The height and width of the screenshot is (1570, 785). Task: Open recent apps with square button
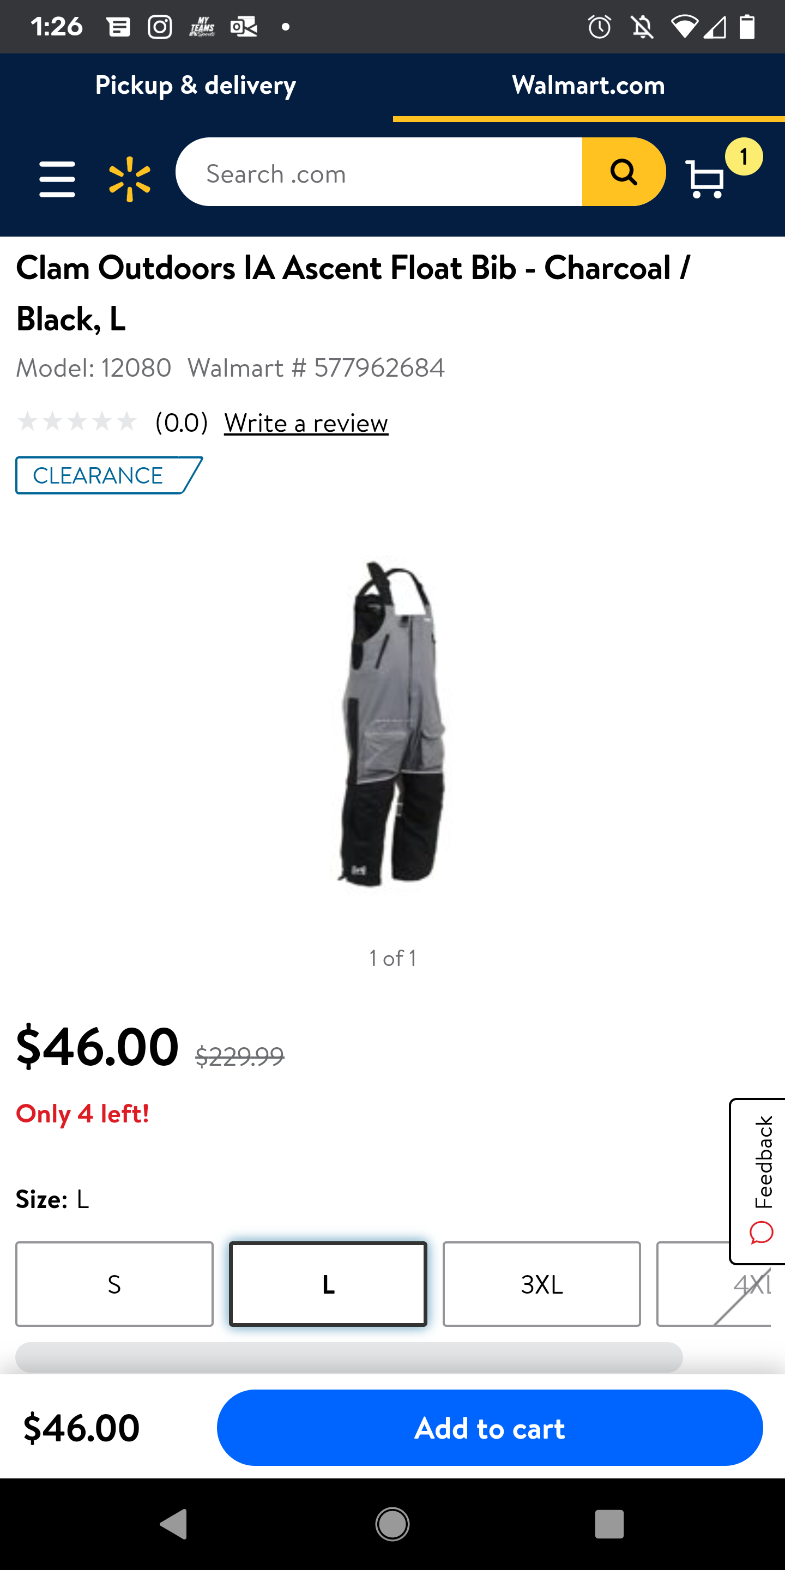(x=609, y=1524)
